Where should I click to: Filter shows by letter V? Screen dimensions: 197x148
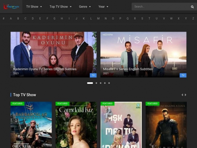(164, 18)
